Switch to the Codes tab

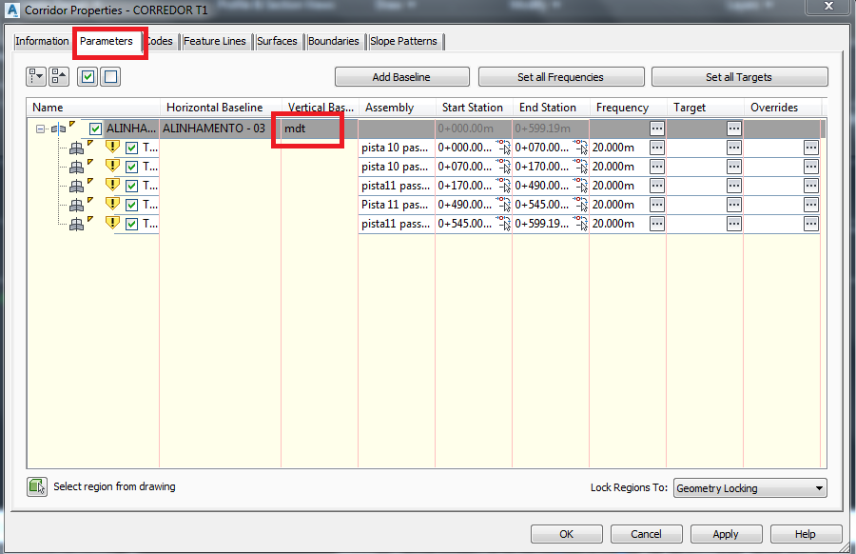(x=159, y=41)
